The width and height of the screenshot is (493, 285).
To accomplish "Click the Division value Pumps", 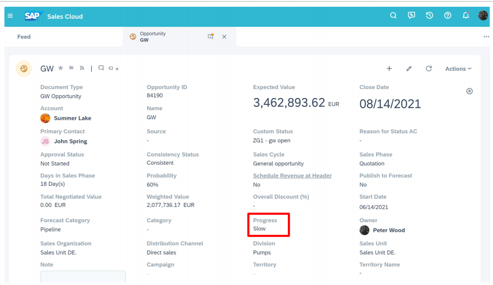I will click(262, 253).
